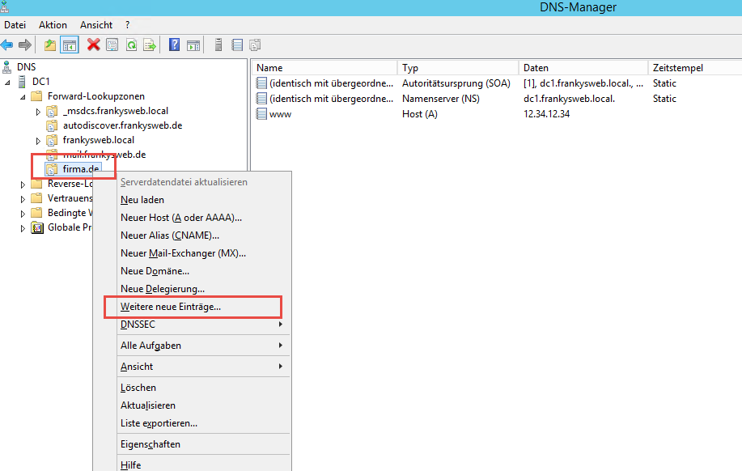
Task: Click the server tower icon in toolbar
Action: pos(218,45)
